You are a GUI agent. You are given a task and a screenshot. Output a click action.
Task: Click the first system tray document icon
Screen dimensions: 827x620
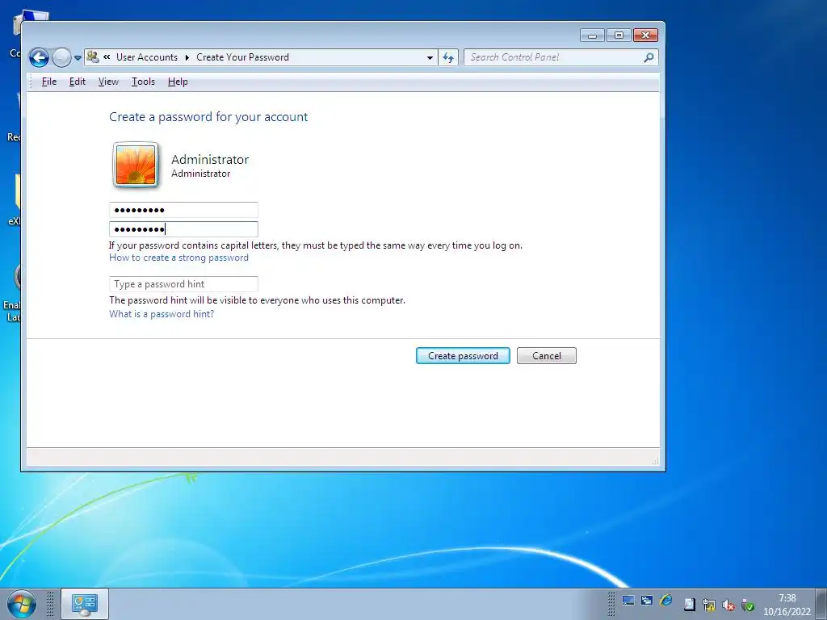690,605
